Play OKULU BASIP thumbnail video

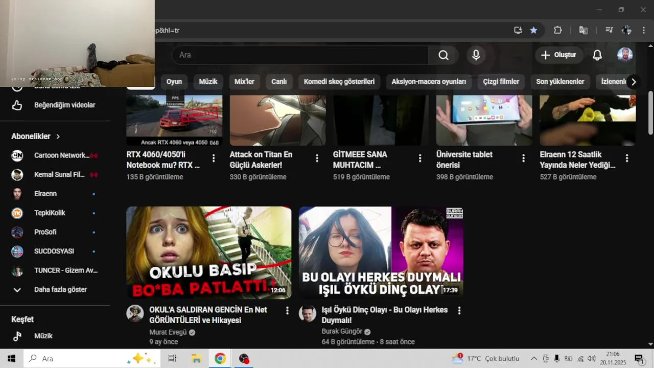[209, 252]
